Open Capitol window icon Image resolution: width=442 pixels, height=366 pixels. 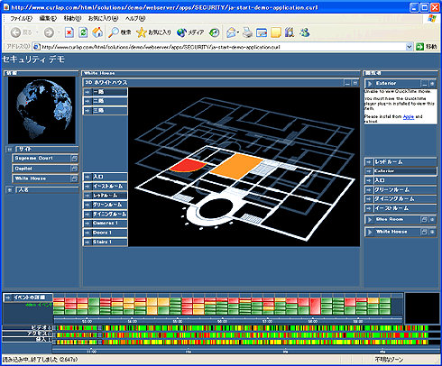[74, 169]
